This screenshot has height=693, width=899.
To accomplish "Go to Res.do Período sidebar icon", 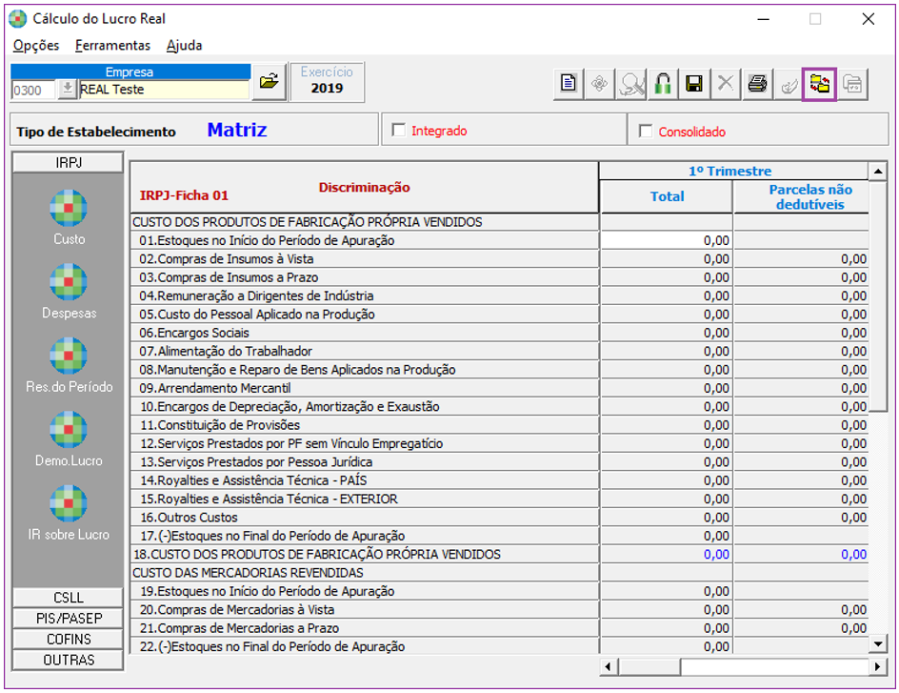I will tap(69, 355).
